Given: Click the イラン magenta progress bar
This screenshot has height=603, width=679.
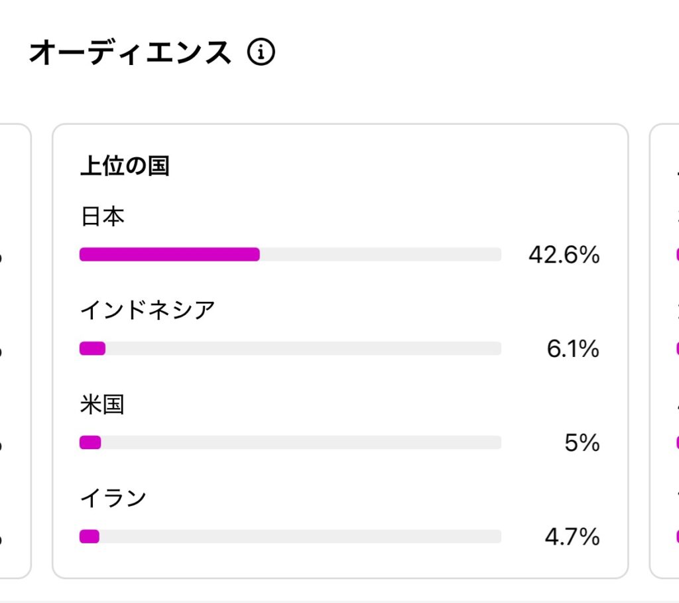Looking at the screenshot, I should click(x=90, y=536).
